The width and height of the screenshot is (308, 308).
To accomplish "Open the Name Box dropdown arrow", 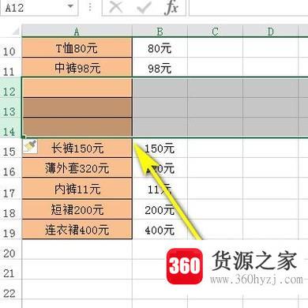I will (70, 6).
